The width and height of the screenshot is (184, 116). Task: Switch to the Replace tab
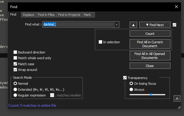(28, 15)
